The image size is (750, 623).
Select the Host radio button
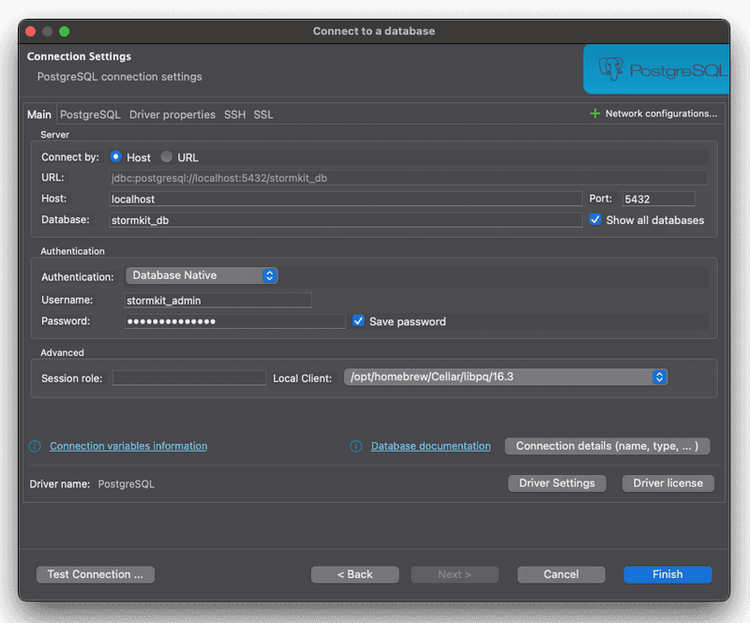[115, 156]
